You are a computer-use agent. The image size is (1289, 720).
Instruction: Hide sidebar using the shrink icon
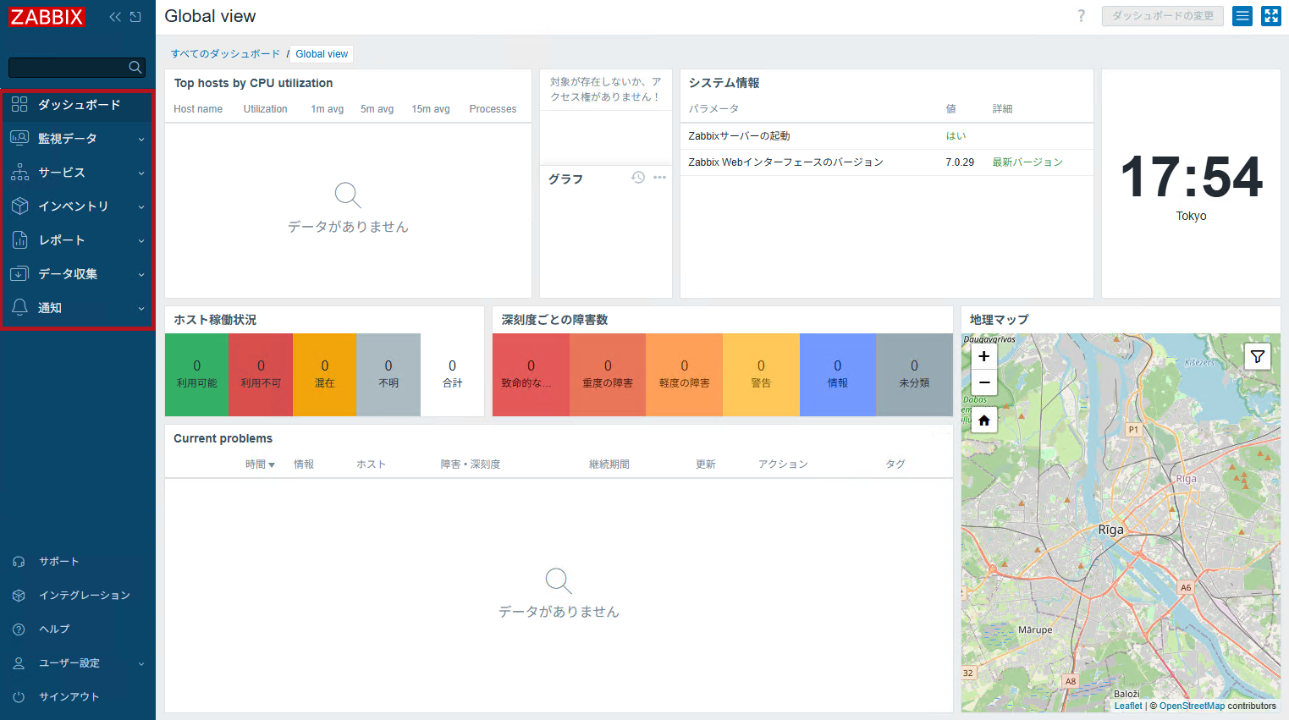coord(135,17)
